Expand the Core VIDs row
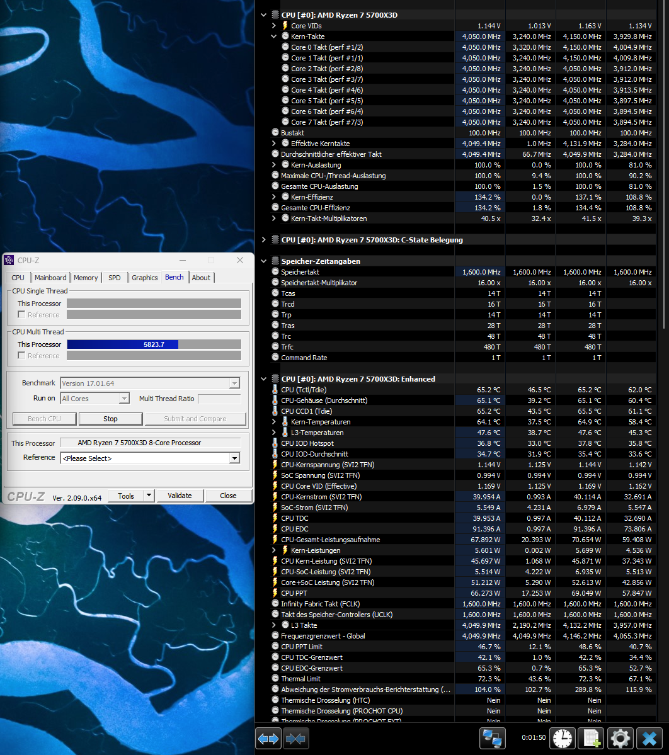The width and height of the screenshot is (669, 755). (x=273, y=26)
